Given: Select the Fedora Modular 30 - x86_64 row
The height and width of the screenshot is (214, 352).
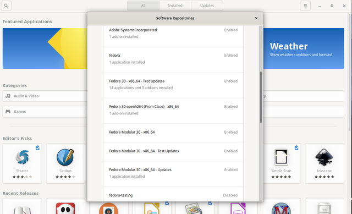Looking at the screenshot, I should 173,133.
